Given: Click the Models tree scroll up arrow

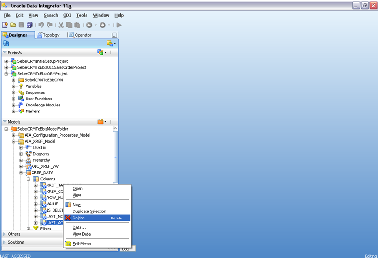Looking at the screenshot, I should (x=115, y=128).
